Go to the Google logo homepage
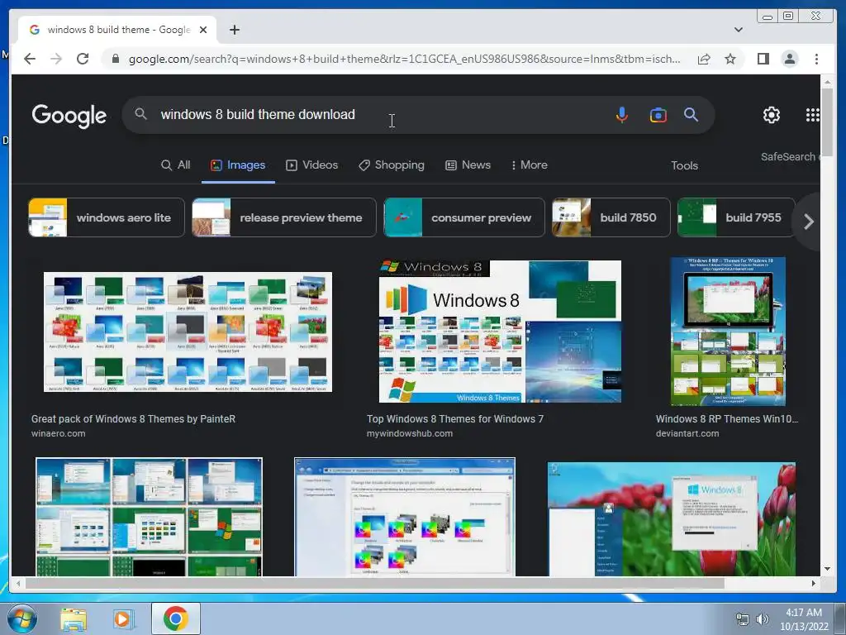Viewport: 846px width, 635px height. [x=69, y=116]
